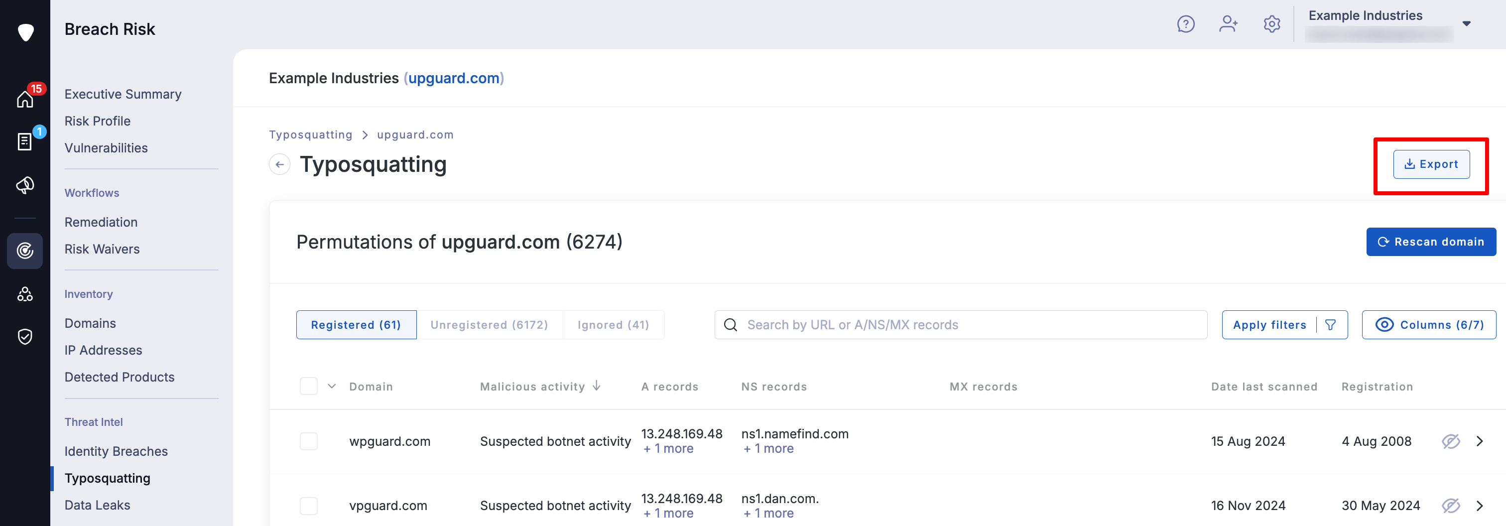Open IP Addresses inventory
Screen dimensions: 1506x526
click(104, 350)
